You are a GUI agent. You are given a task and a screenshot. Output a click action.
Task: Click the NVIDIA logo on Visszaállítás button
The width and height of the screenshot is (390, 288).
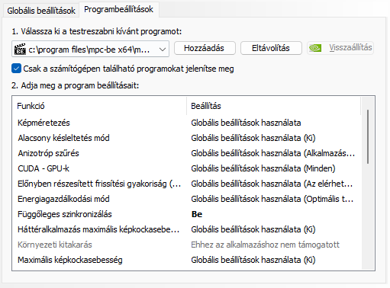315,48
